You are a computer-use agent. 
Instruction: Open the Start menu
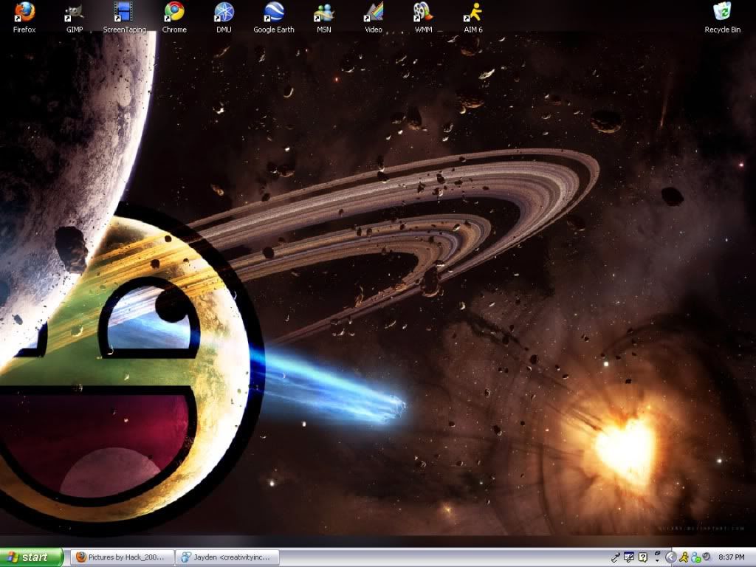[x=30, y=557]
